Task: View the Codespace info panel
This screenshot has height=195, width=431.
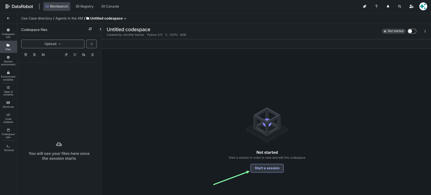Action: (x=8, y=33)
